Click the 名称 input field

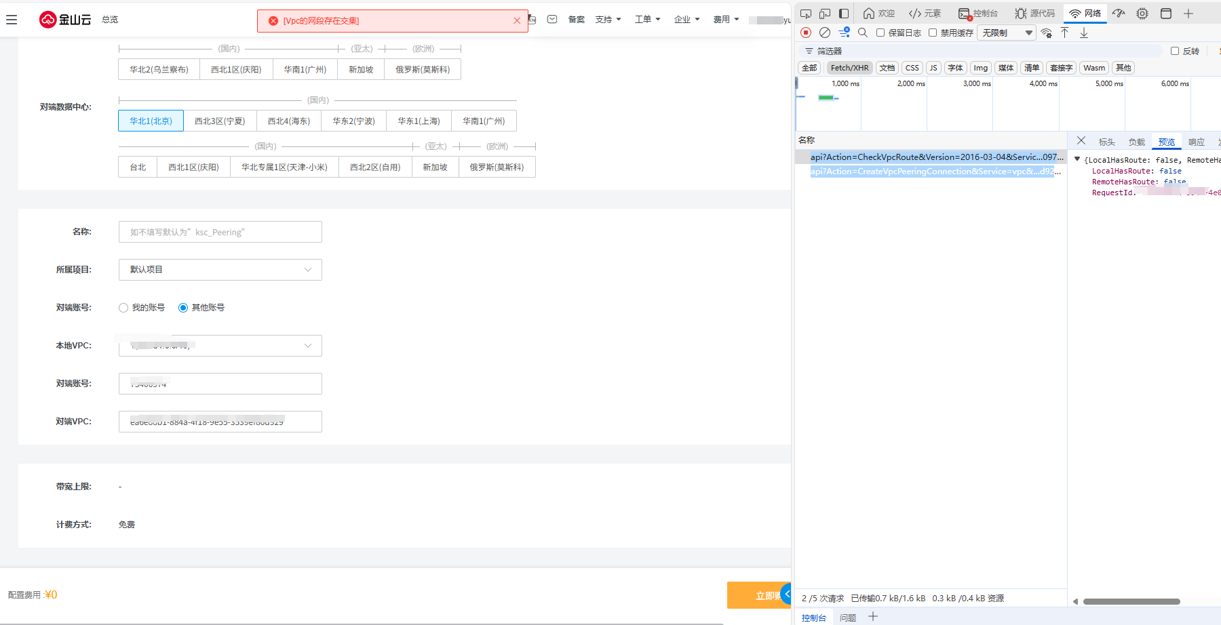coord(220,232)
